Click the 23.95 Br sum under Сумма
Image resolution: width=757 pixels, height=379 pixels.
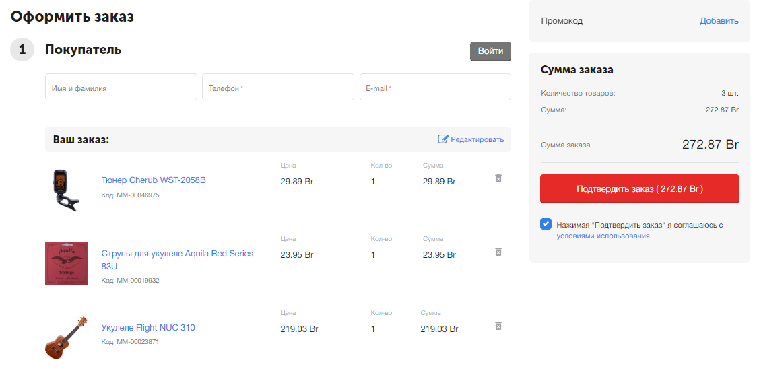(x=439, y=255)
